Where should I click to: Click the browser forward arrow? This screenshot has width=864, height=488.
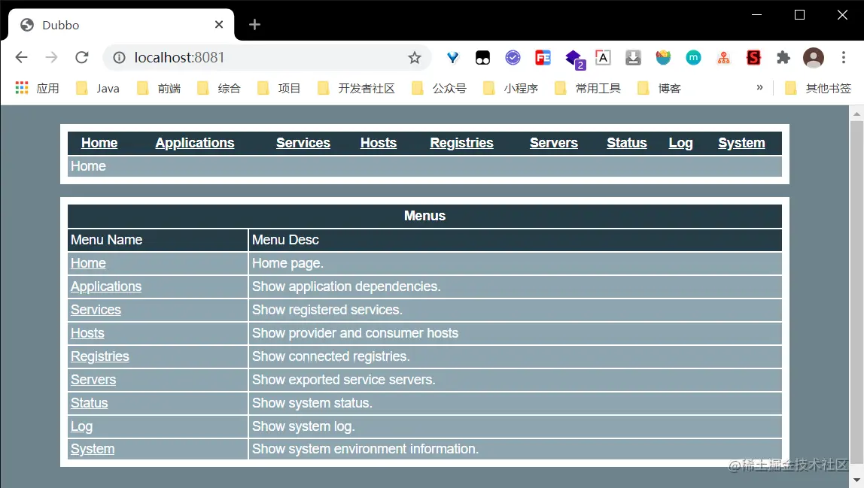coord(51,57)
